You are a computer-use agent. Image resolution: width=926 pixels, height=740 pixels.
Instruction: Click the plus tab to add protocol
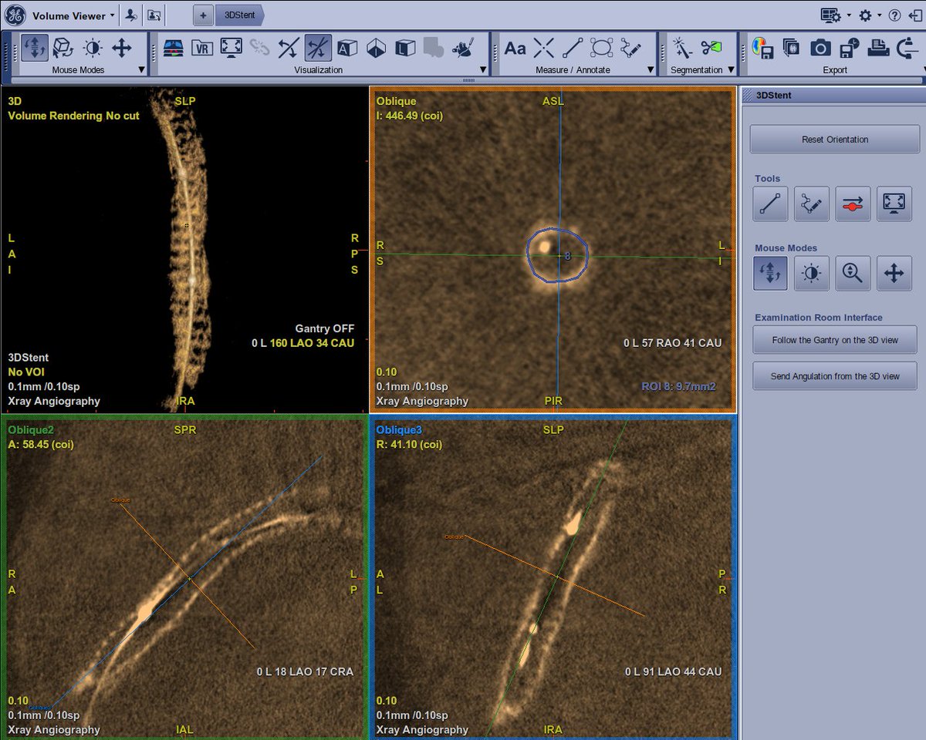[204, 15]
